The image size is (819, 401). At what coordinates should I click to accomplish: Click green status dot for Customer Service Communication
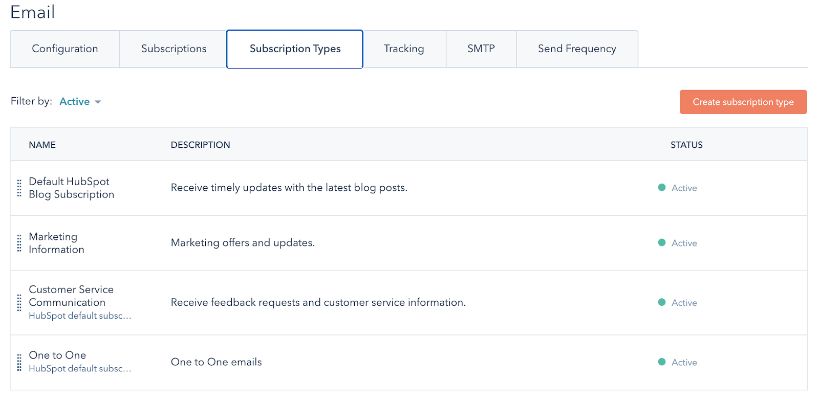662,302
